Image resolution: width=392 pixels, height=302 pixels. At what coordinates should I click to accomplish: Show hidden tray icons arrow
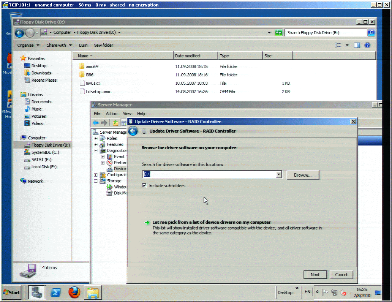(x=317, y=292)
